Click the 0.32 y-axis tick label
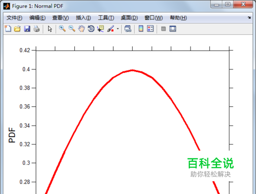Viewport: 256px width, 194px height. [25, 144]
